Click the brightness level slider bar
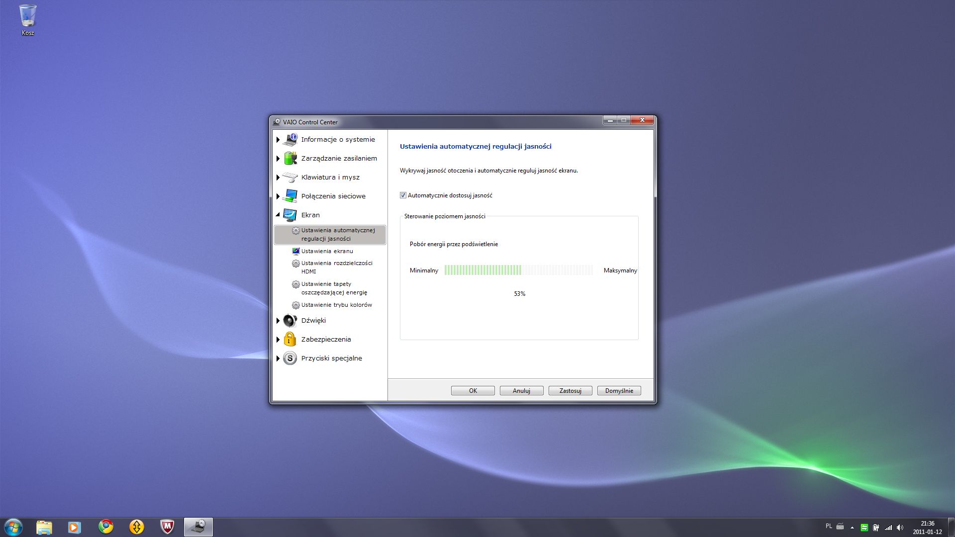 [519, 270]
